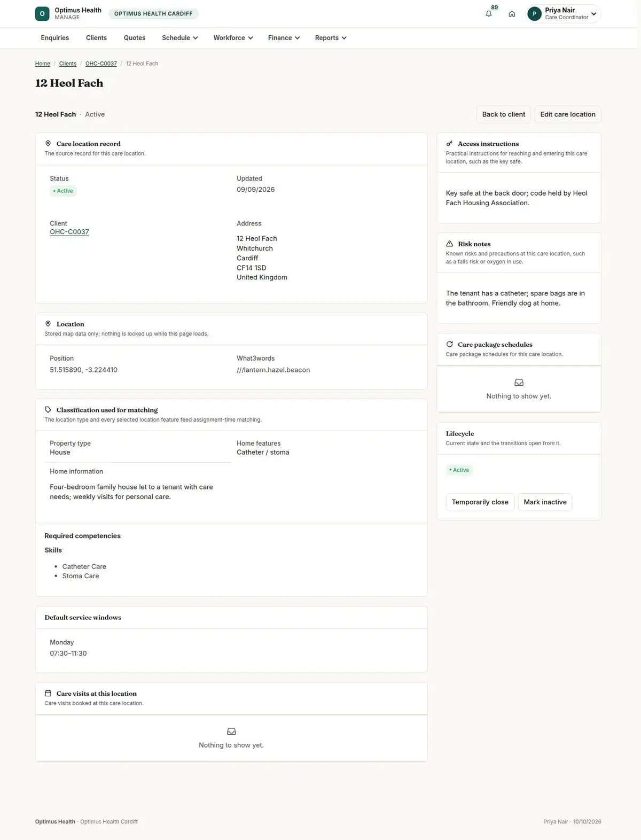Click the Edit care location button

568,114
